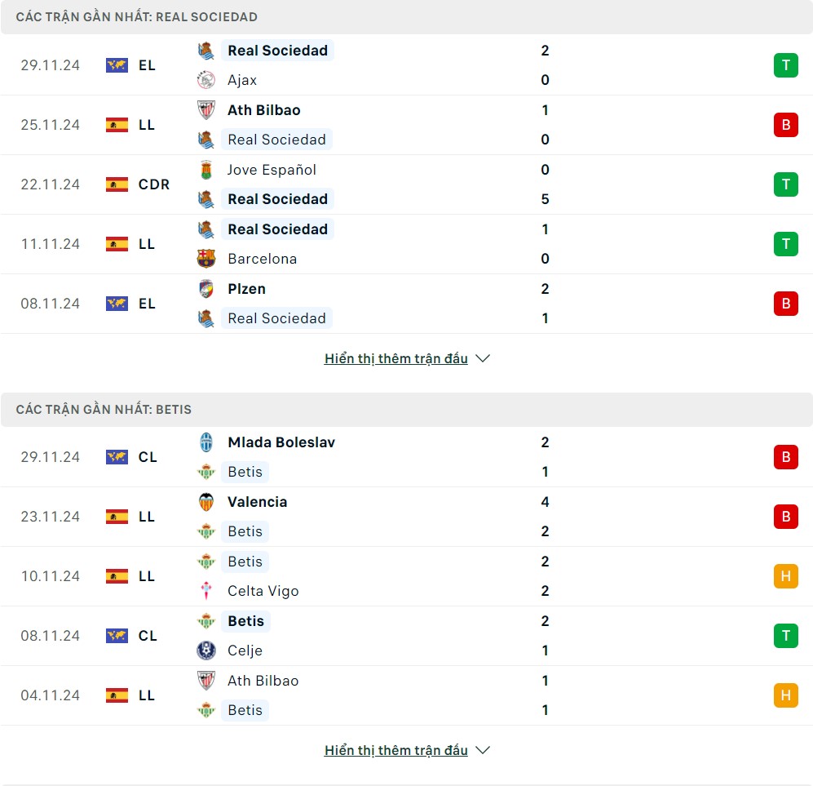Click orange H badge for Celta Vigo match
The height and width of the screenshot is (786, 813).
coord(785,576)
